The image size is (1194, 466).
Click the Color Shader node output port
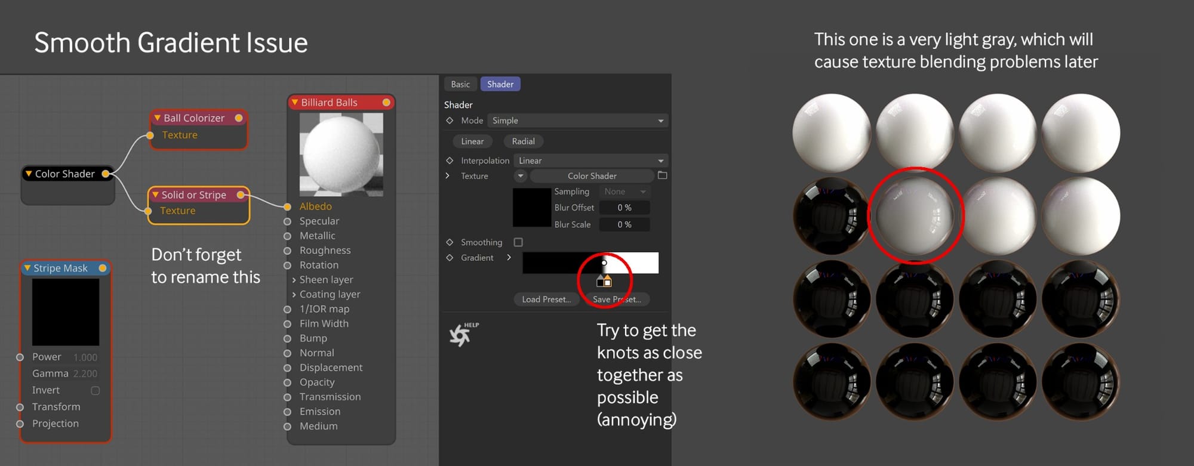pos(106,174)
